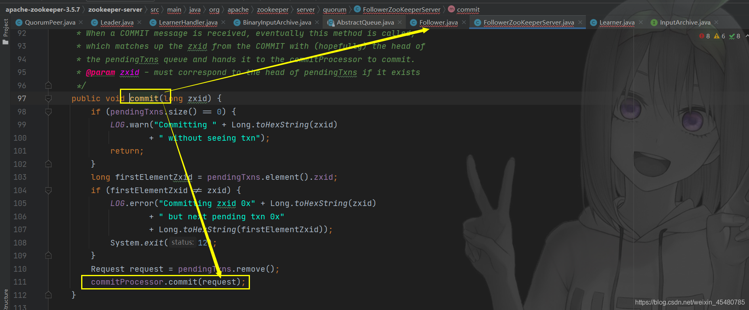Collapse the if block at line 104
749x310 pixels.
point(48,190)
